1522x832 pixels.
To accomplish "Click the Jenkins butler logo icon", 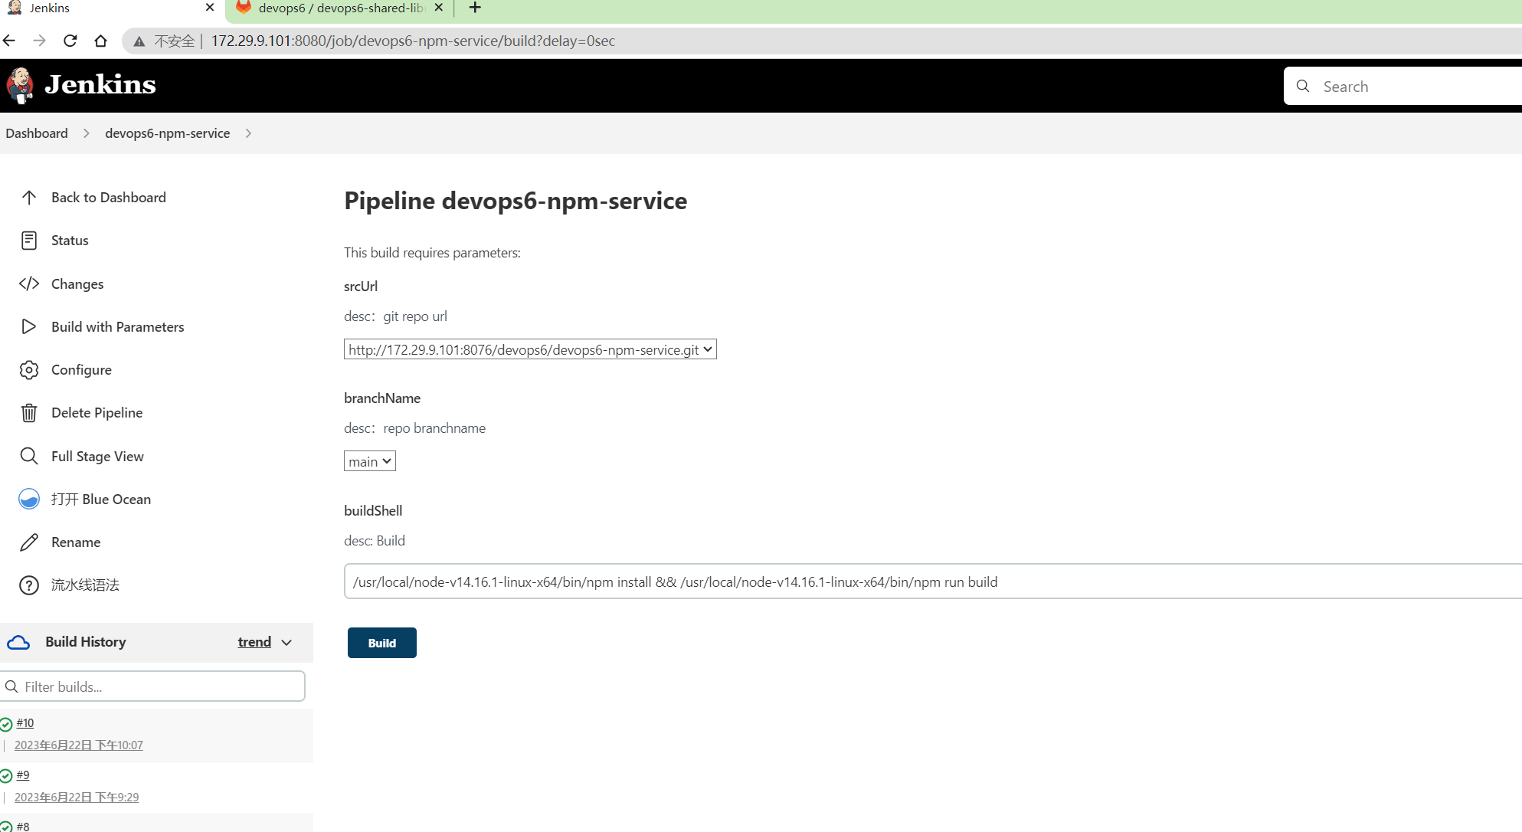I will coord(20,85).
